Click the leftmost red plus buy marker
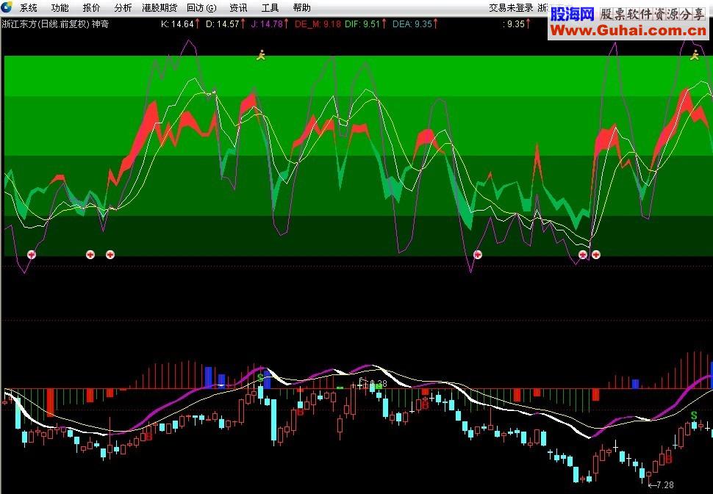 (32, 254)
